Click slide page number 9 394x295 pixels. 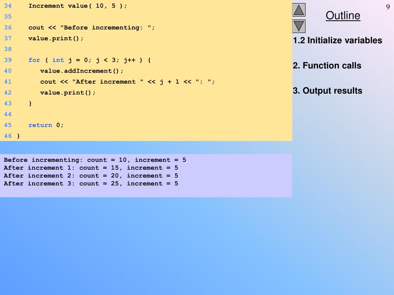(388, 7)
